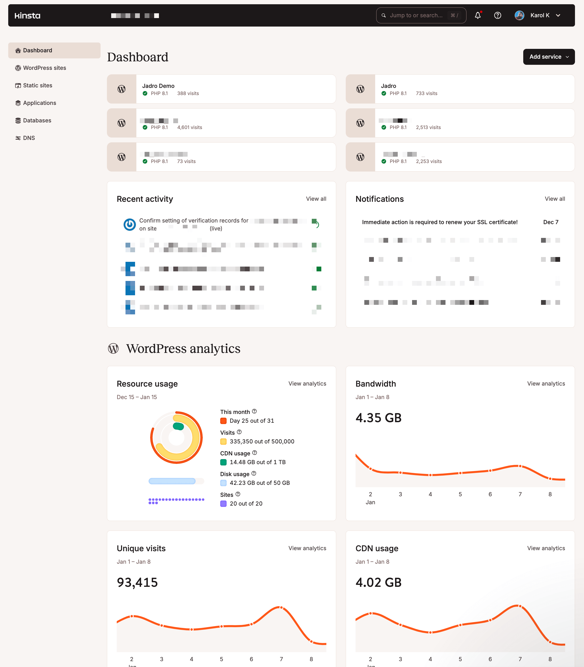584x667 pixels.
Task: Go to WordPress sites in sidebar
Action: click(x=44, y=68)
